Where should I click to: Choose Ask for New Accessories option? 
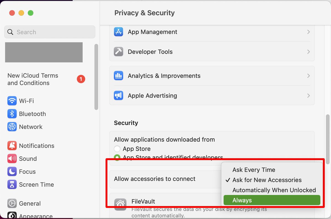[x=272, y=180]
